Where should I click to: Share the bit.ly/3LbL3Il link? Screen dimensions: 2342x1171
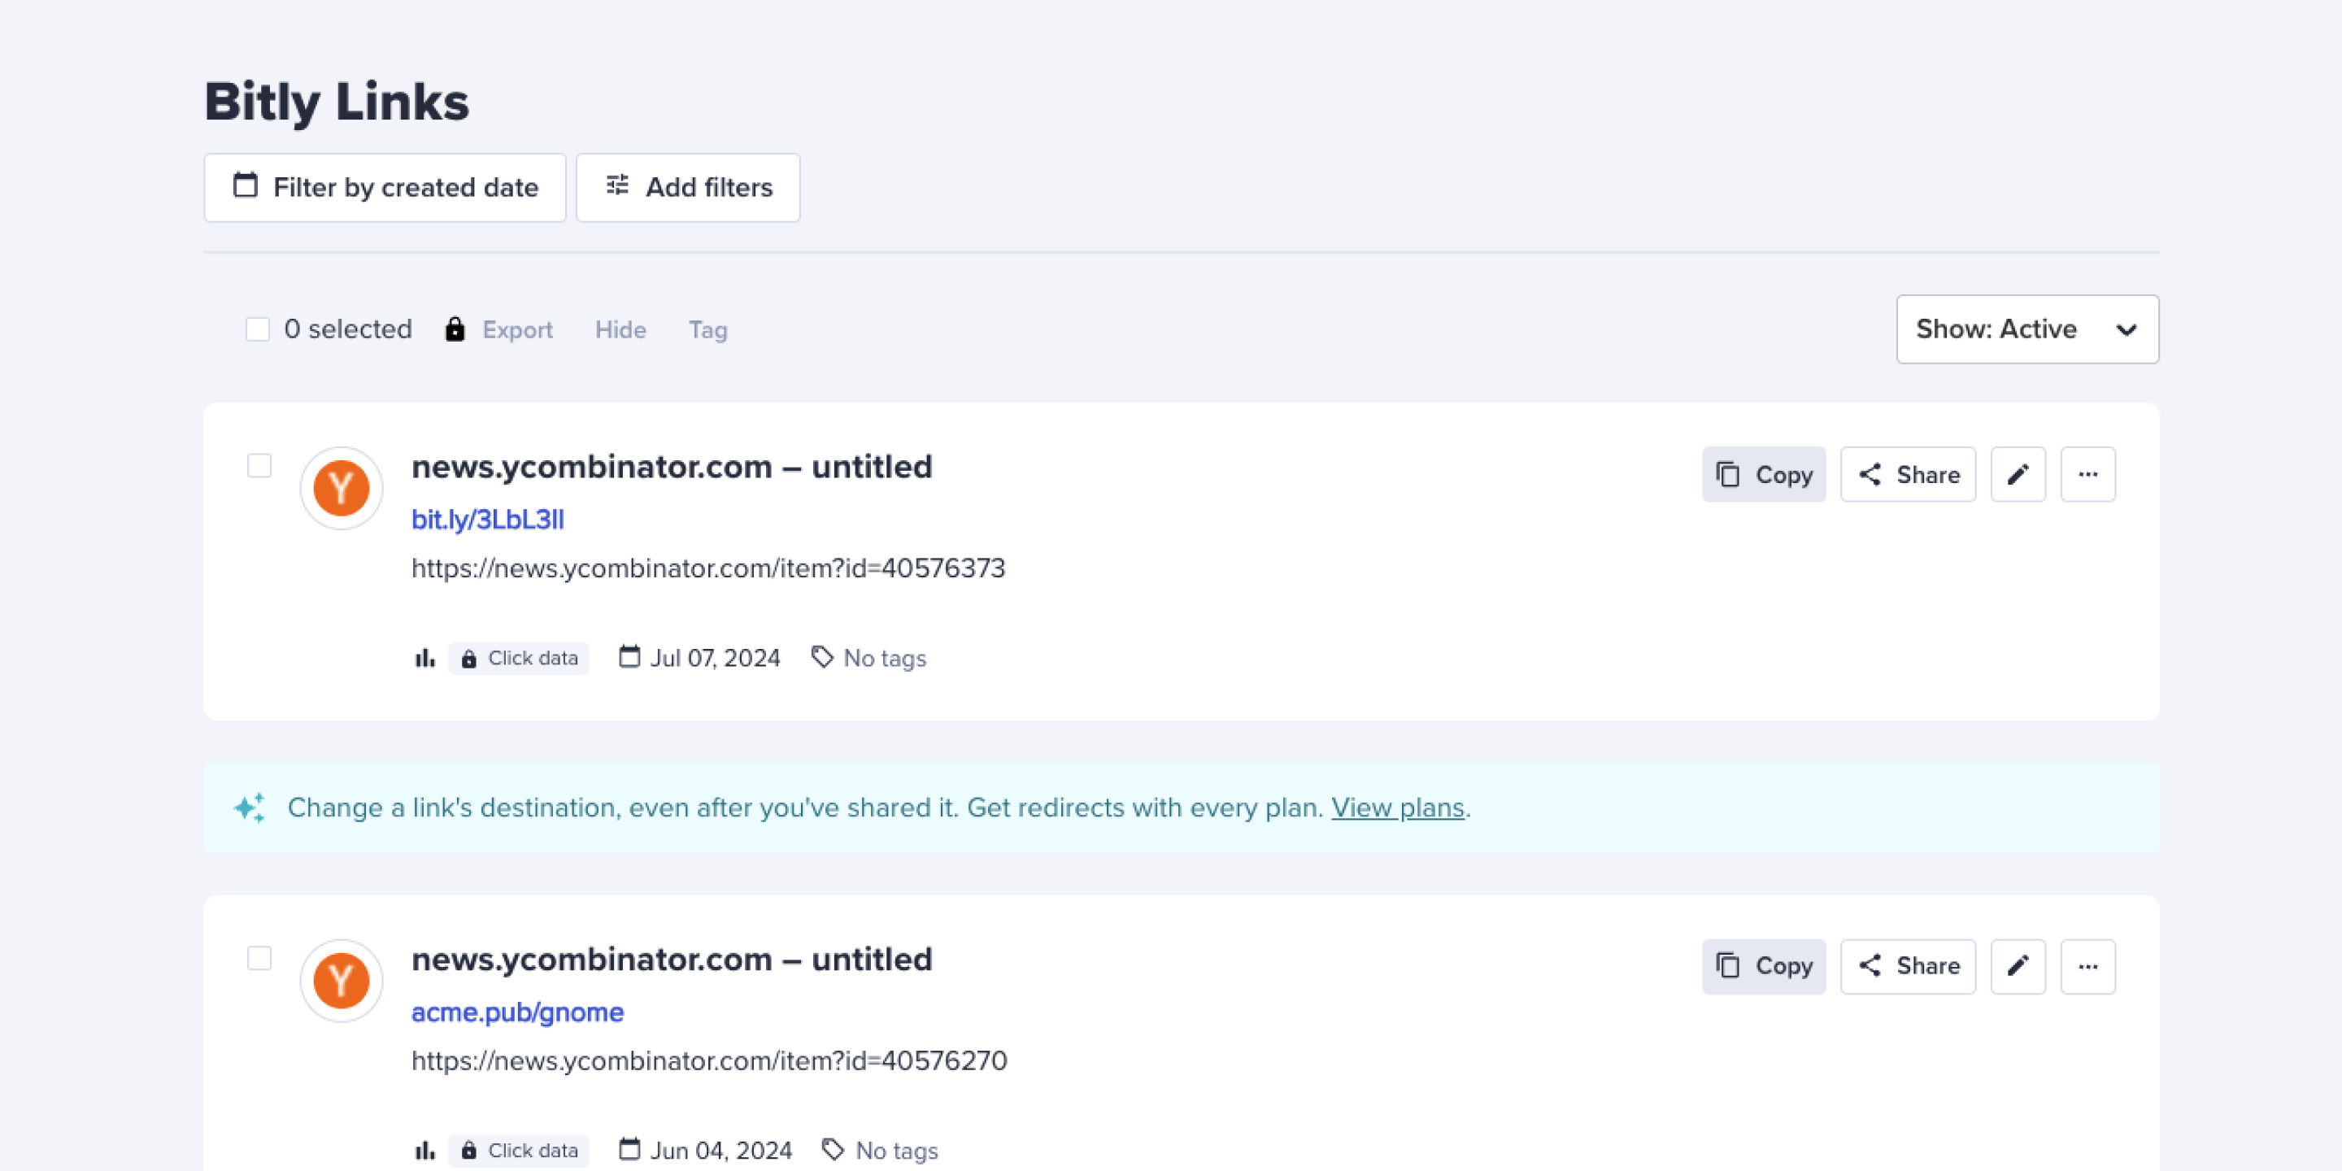point(1909,475)
